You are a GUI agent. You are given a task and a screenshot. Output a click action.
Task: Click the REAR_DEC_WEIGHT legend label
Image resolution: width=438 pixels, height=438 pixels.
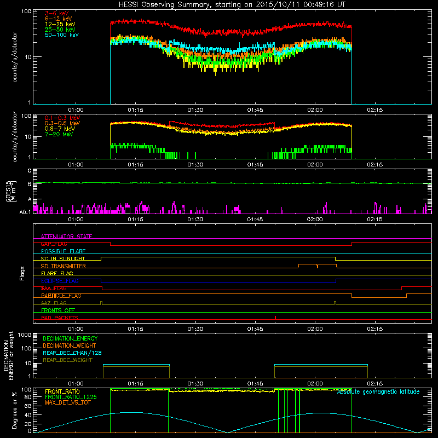[x=67, y=360]
